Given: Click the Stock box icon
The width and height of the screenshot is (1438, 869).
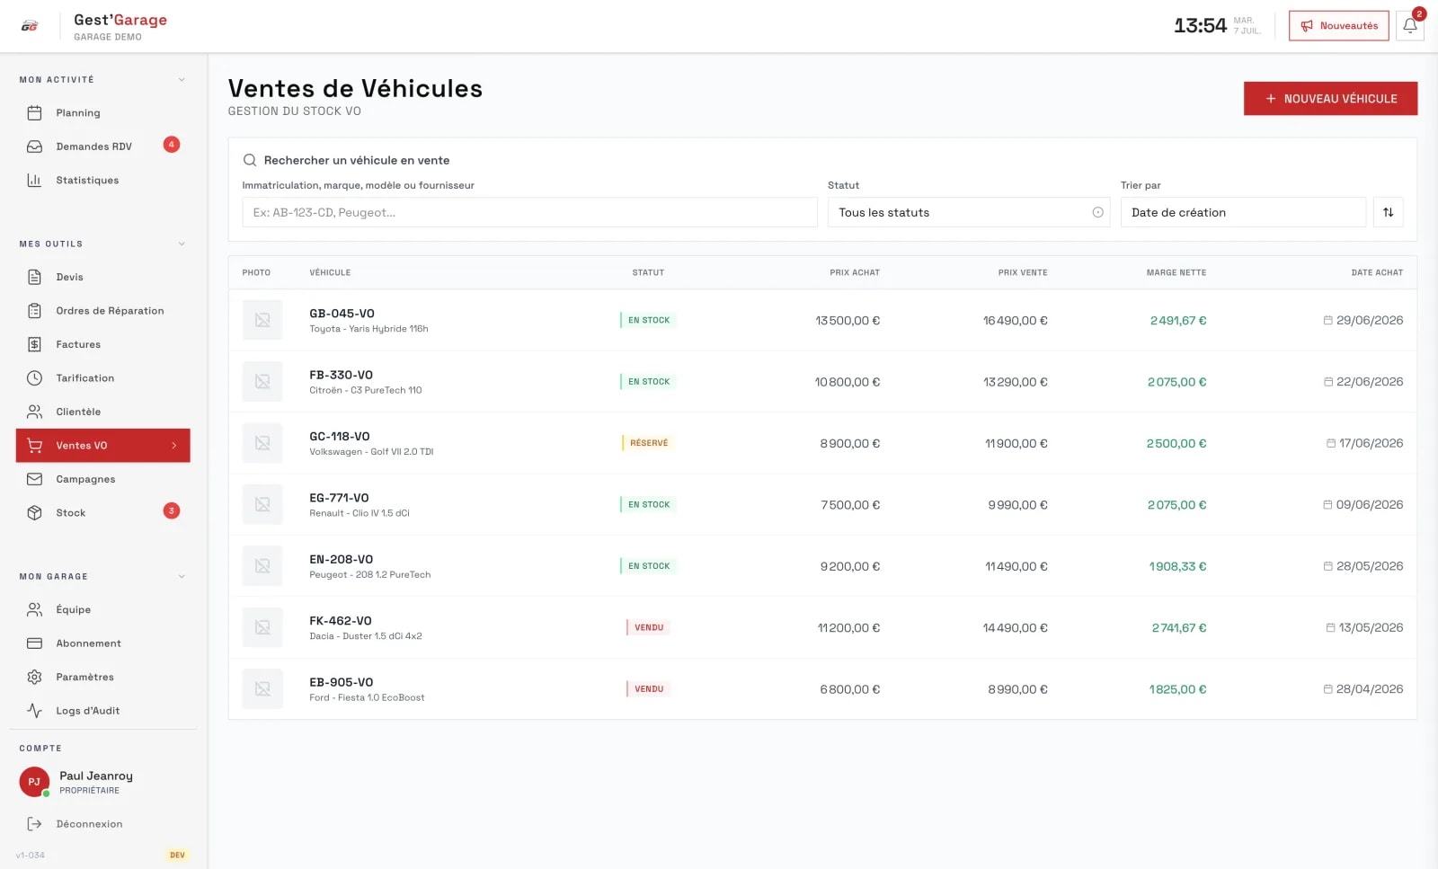Looking at the screenshot, I should tap(34, 513).
